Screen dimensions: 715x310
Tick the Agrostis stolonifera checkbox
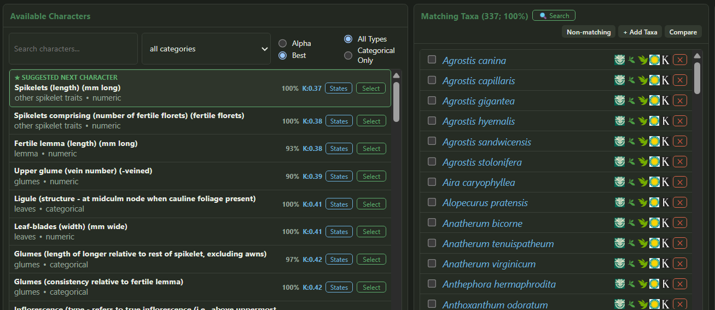pos(432,161)
